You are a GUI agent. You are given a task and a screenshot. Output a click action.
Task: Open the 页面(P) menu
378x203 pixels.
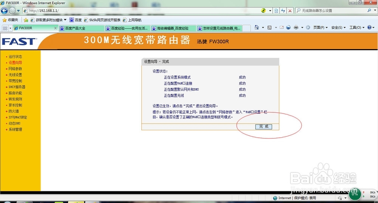[x=321, y=28]
